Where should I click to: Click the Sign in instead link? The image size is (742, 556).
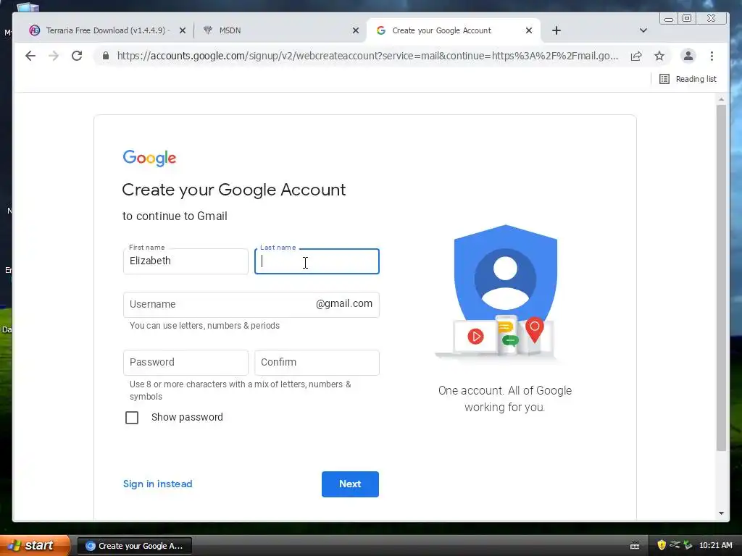pyautogui.click(x=157, y=484)
